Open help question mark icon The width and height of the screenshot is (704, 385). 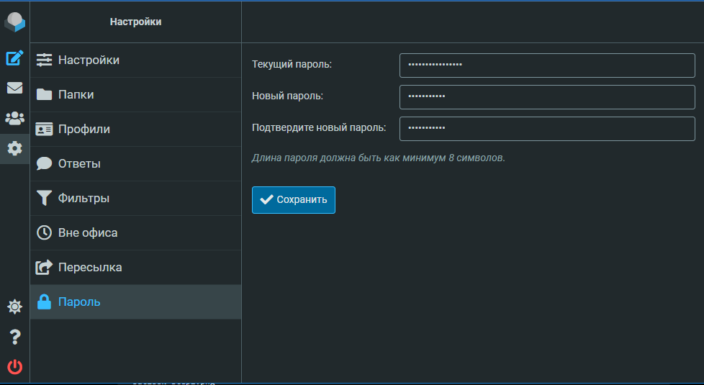[x=15, y=337]
